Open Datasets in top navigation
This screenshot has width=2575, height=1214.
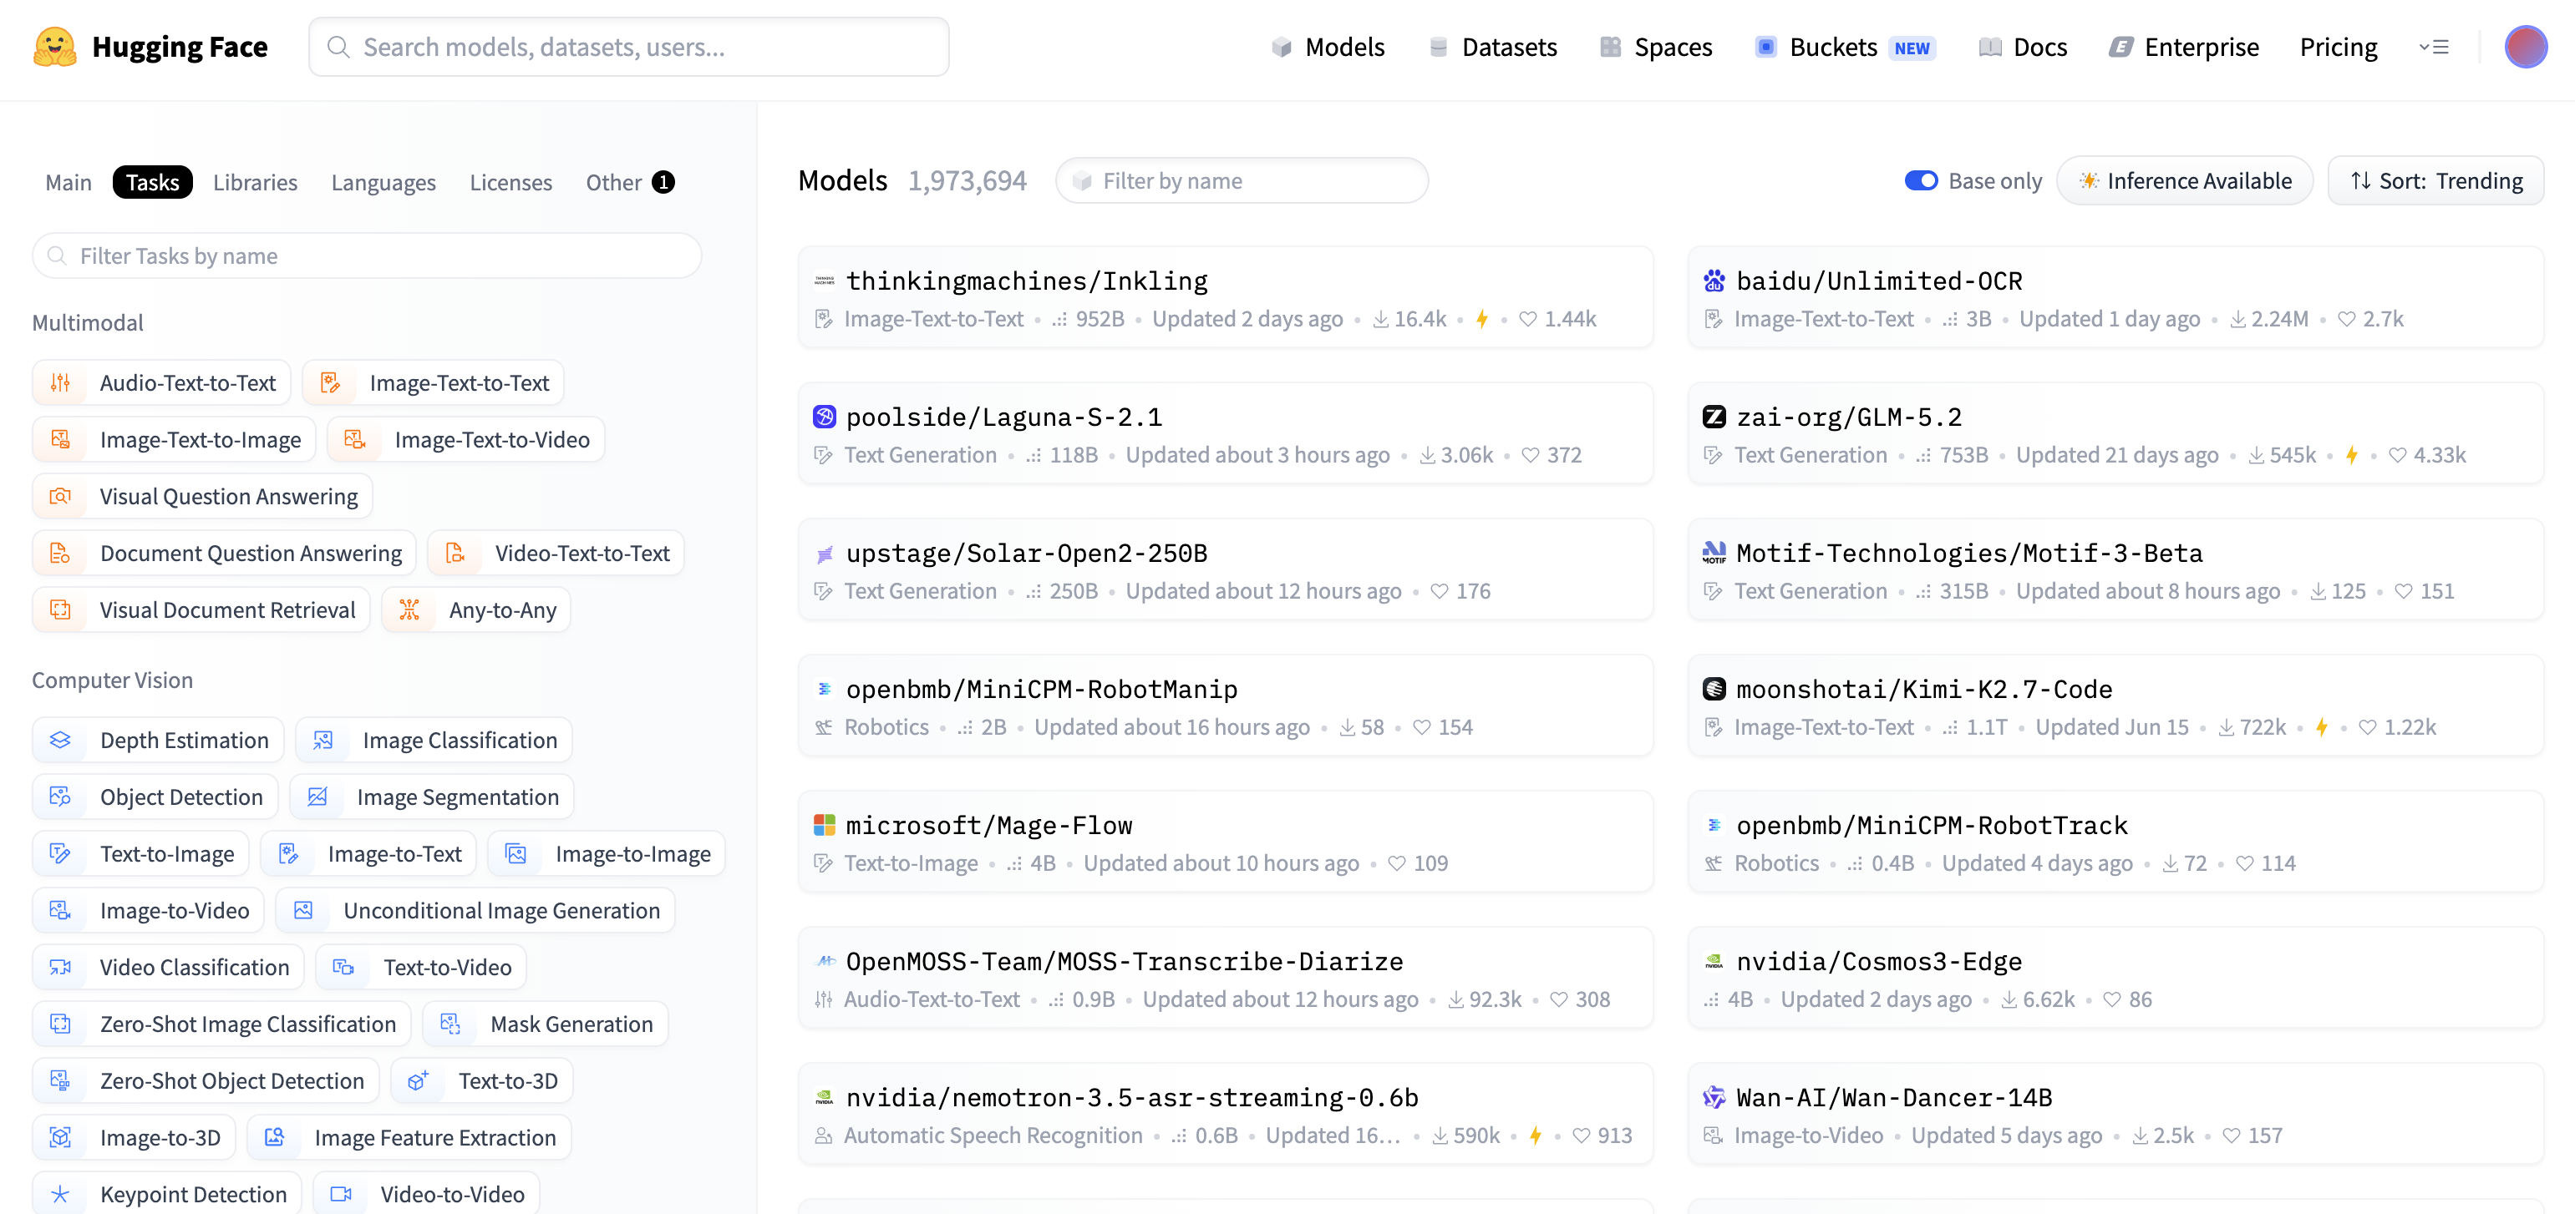[1492, 47]
